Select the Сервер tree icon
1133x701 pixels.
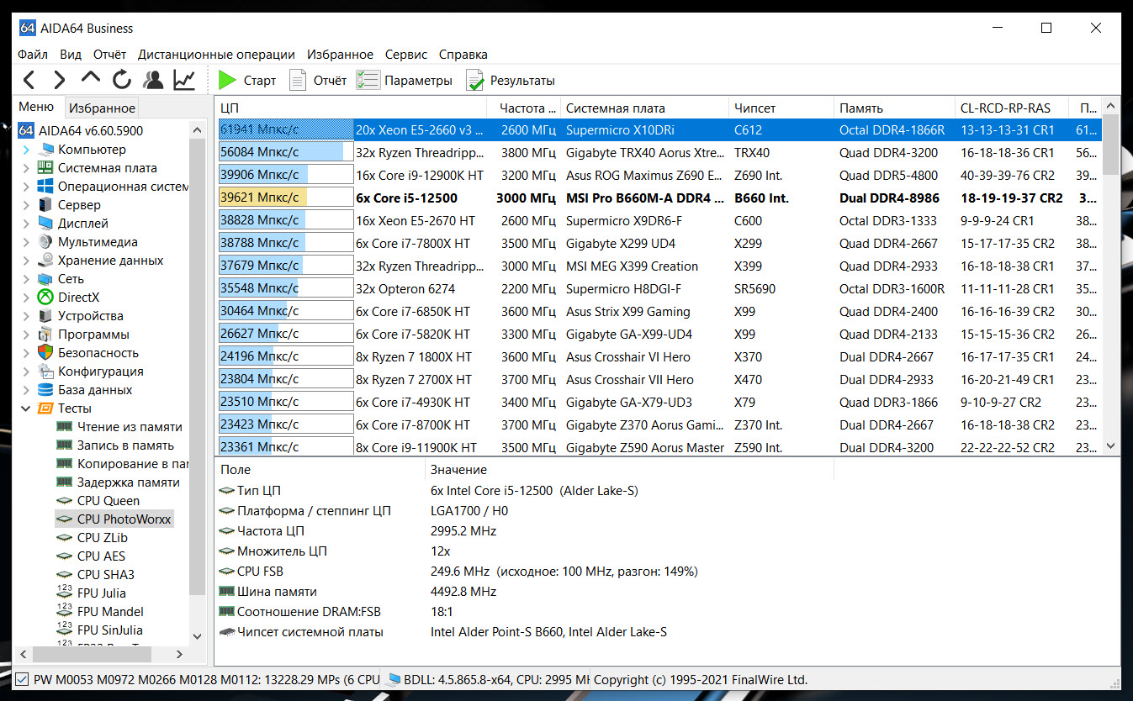click(45, 205)
